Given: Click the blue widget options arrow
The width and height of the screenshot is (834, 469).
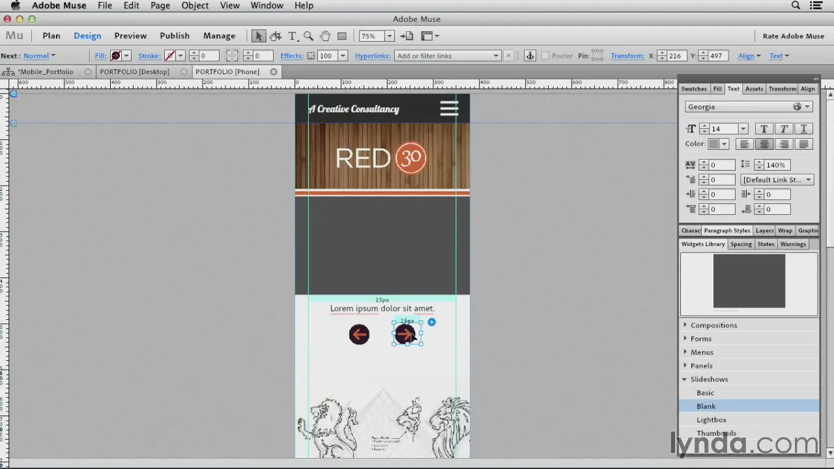Looking at the screenshot, I should [x=431, y=322].
